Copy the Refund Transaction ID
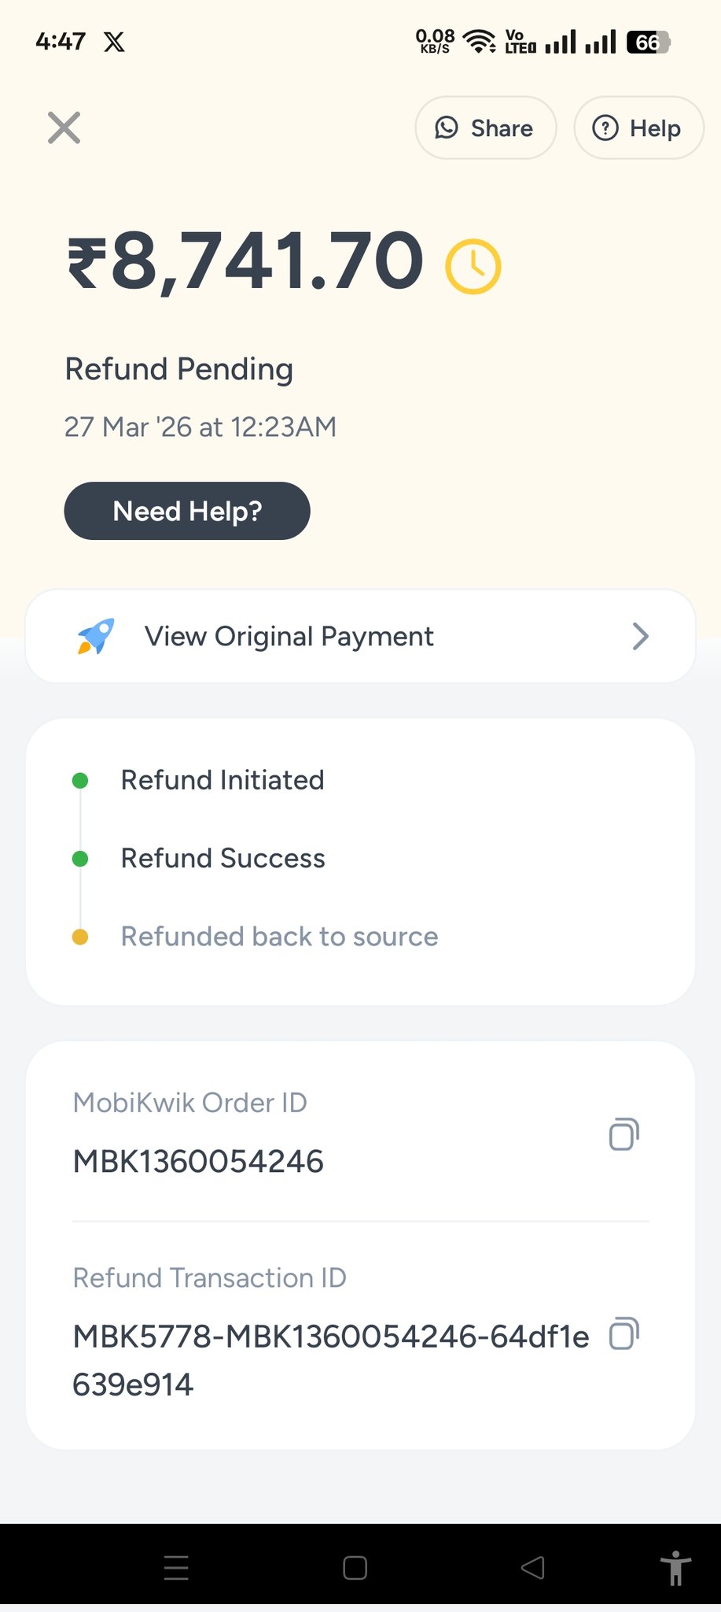The height and width of the screenshot is (1612, 721). point(624,1334)
